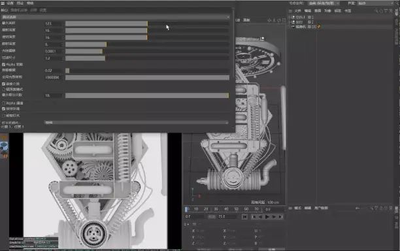
Task: Click the current frame input field 0 F
Action: point(195,216)
